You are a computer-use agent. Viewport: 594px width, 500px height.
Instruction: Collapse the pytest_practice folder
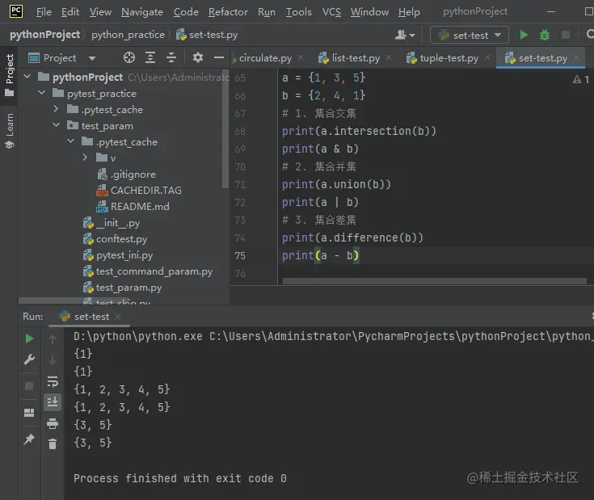pyautogui.click(x=42, y=93)
